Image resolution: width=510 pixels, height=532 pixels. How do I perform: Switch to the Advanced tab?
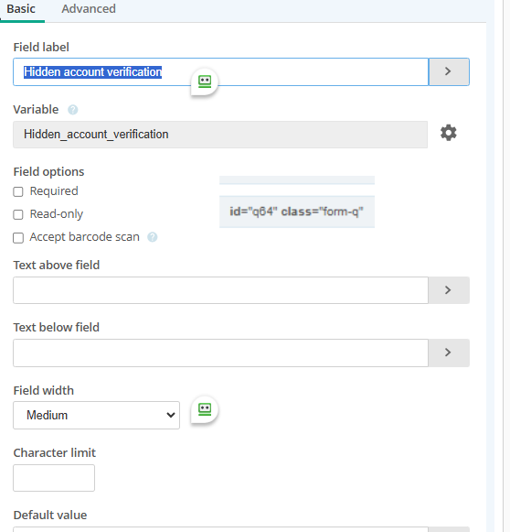pos(89,9)
